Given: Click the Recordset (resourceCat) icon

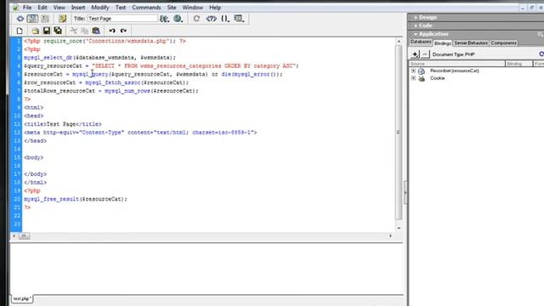Looking at the screenshot, I should (422, 71).
